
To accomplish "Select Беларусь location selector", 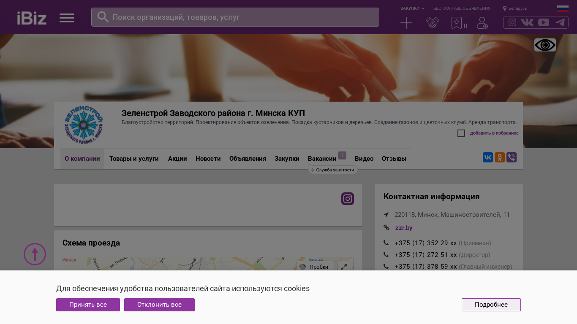I will 515,8.
